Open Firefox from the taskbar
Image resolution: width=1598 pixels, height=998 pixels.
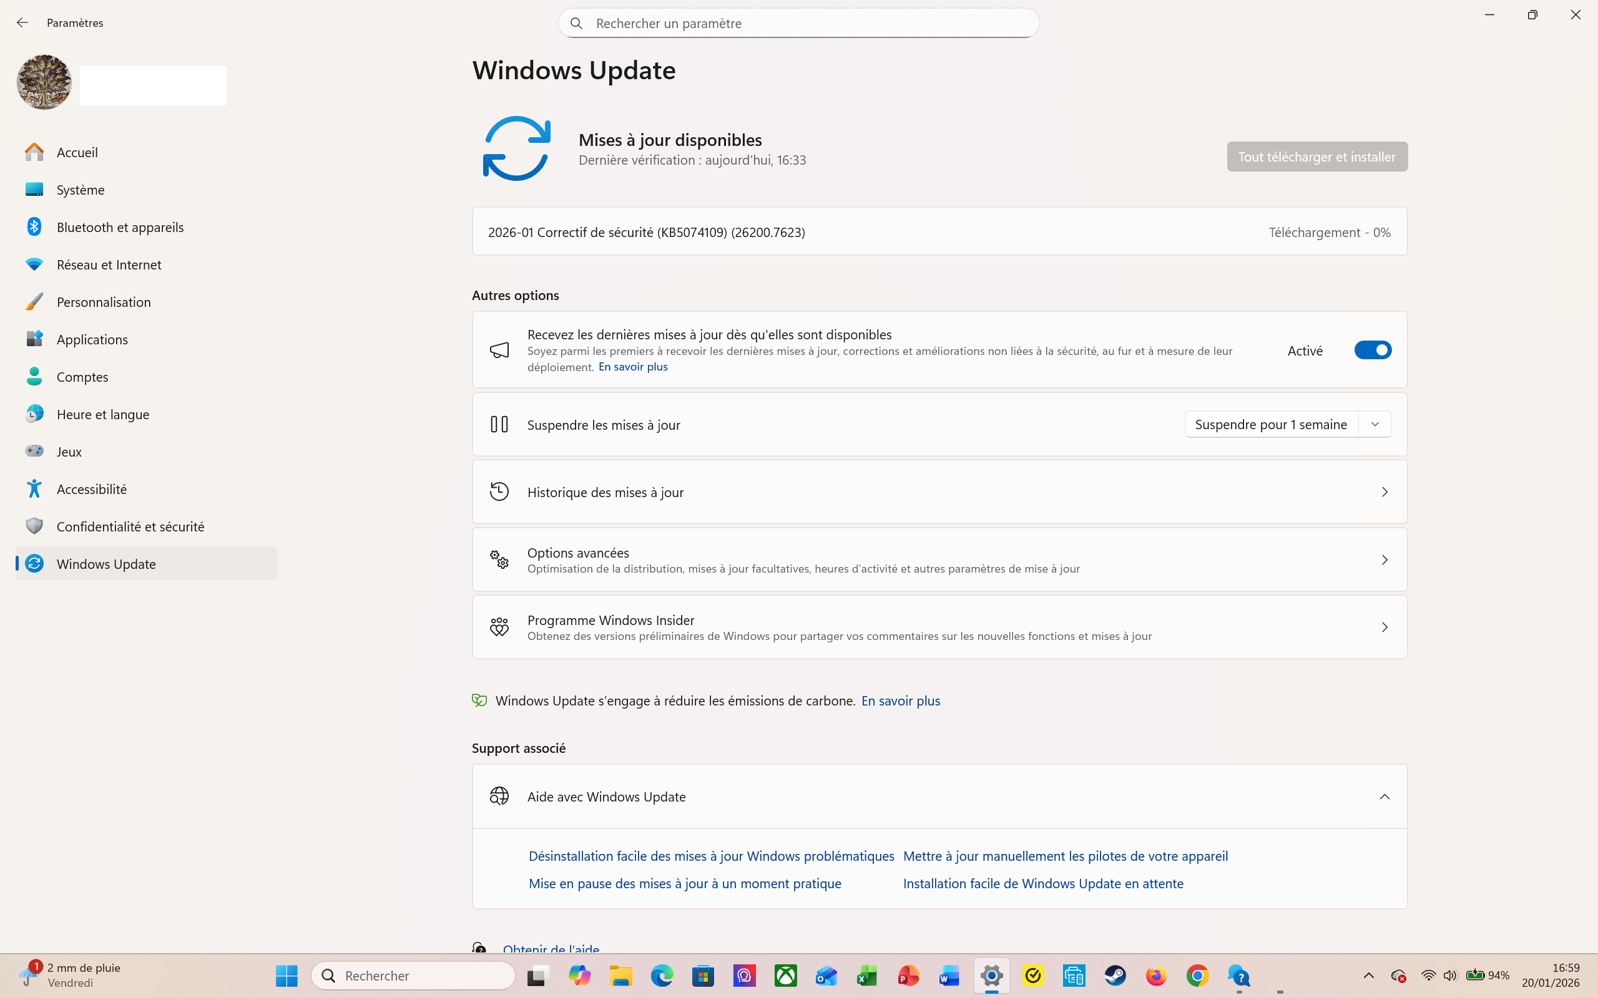[1156, 976]
